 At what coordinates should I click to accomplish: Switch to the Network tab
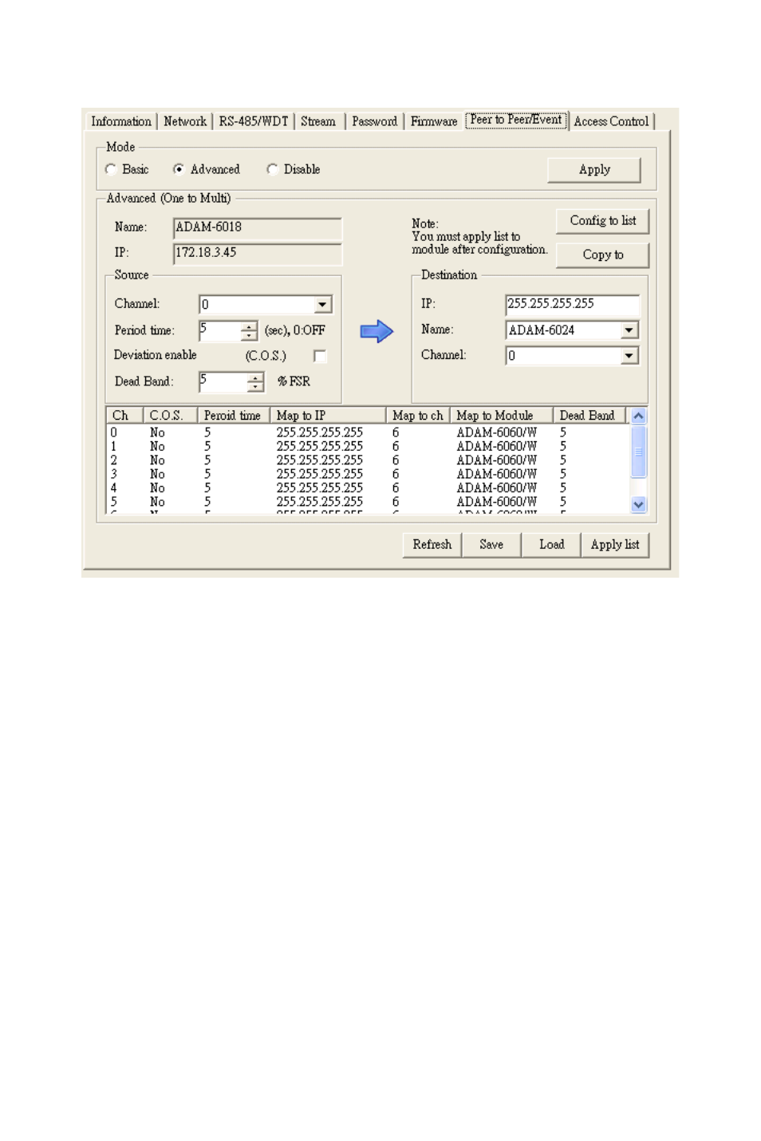click(185, 121)
